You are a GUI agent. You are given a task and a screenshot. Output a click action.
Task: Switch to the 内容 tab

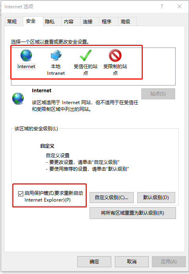[69, 22]
